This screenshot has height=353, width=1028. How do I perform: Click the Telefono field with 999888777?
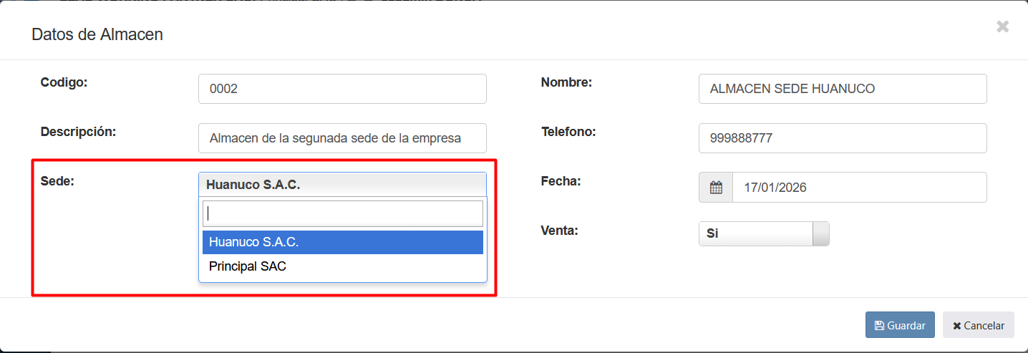tap(842, 138)
